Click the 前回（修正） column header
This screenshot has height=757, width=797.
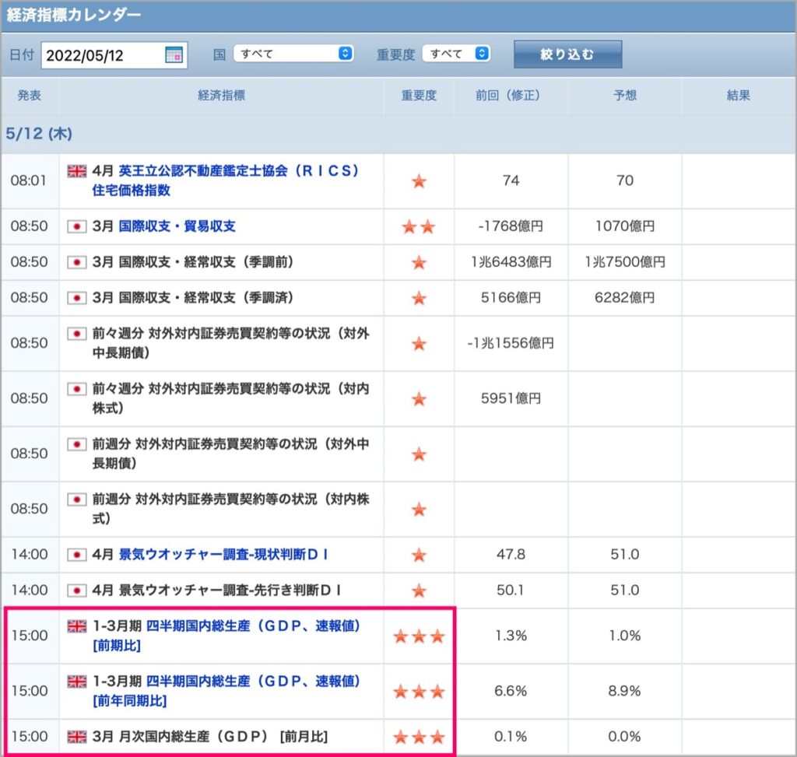pos(511,95)
